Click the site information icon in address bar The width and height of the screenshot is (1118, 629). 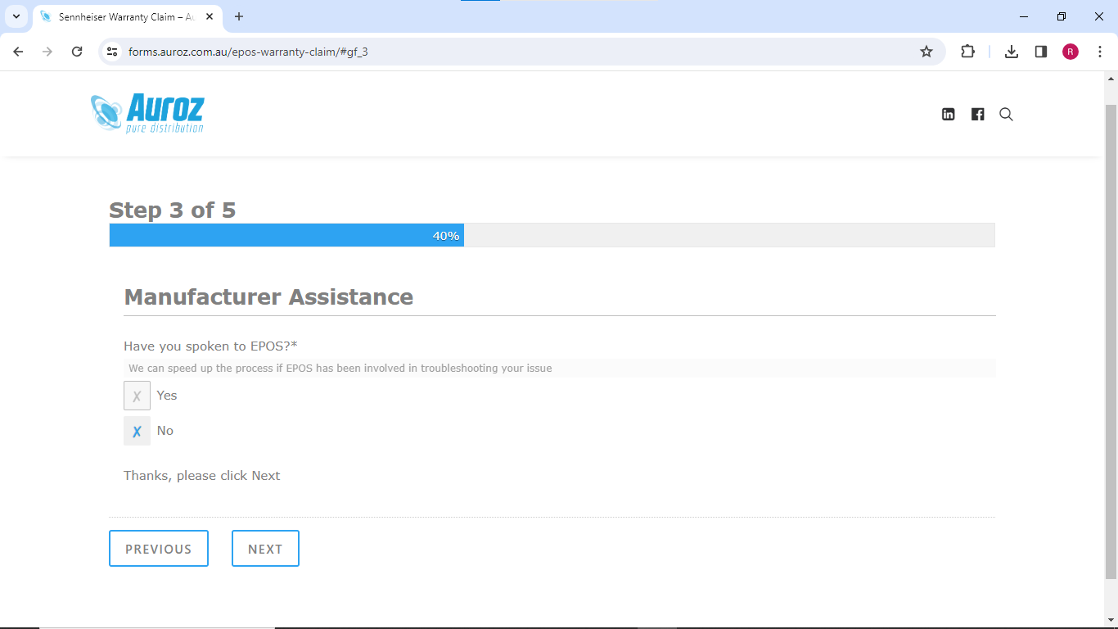pyautogui.click(x=113, y=52)
